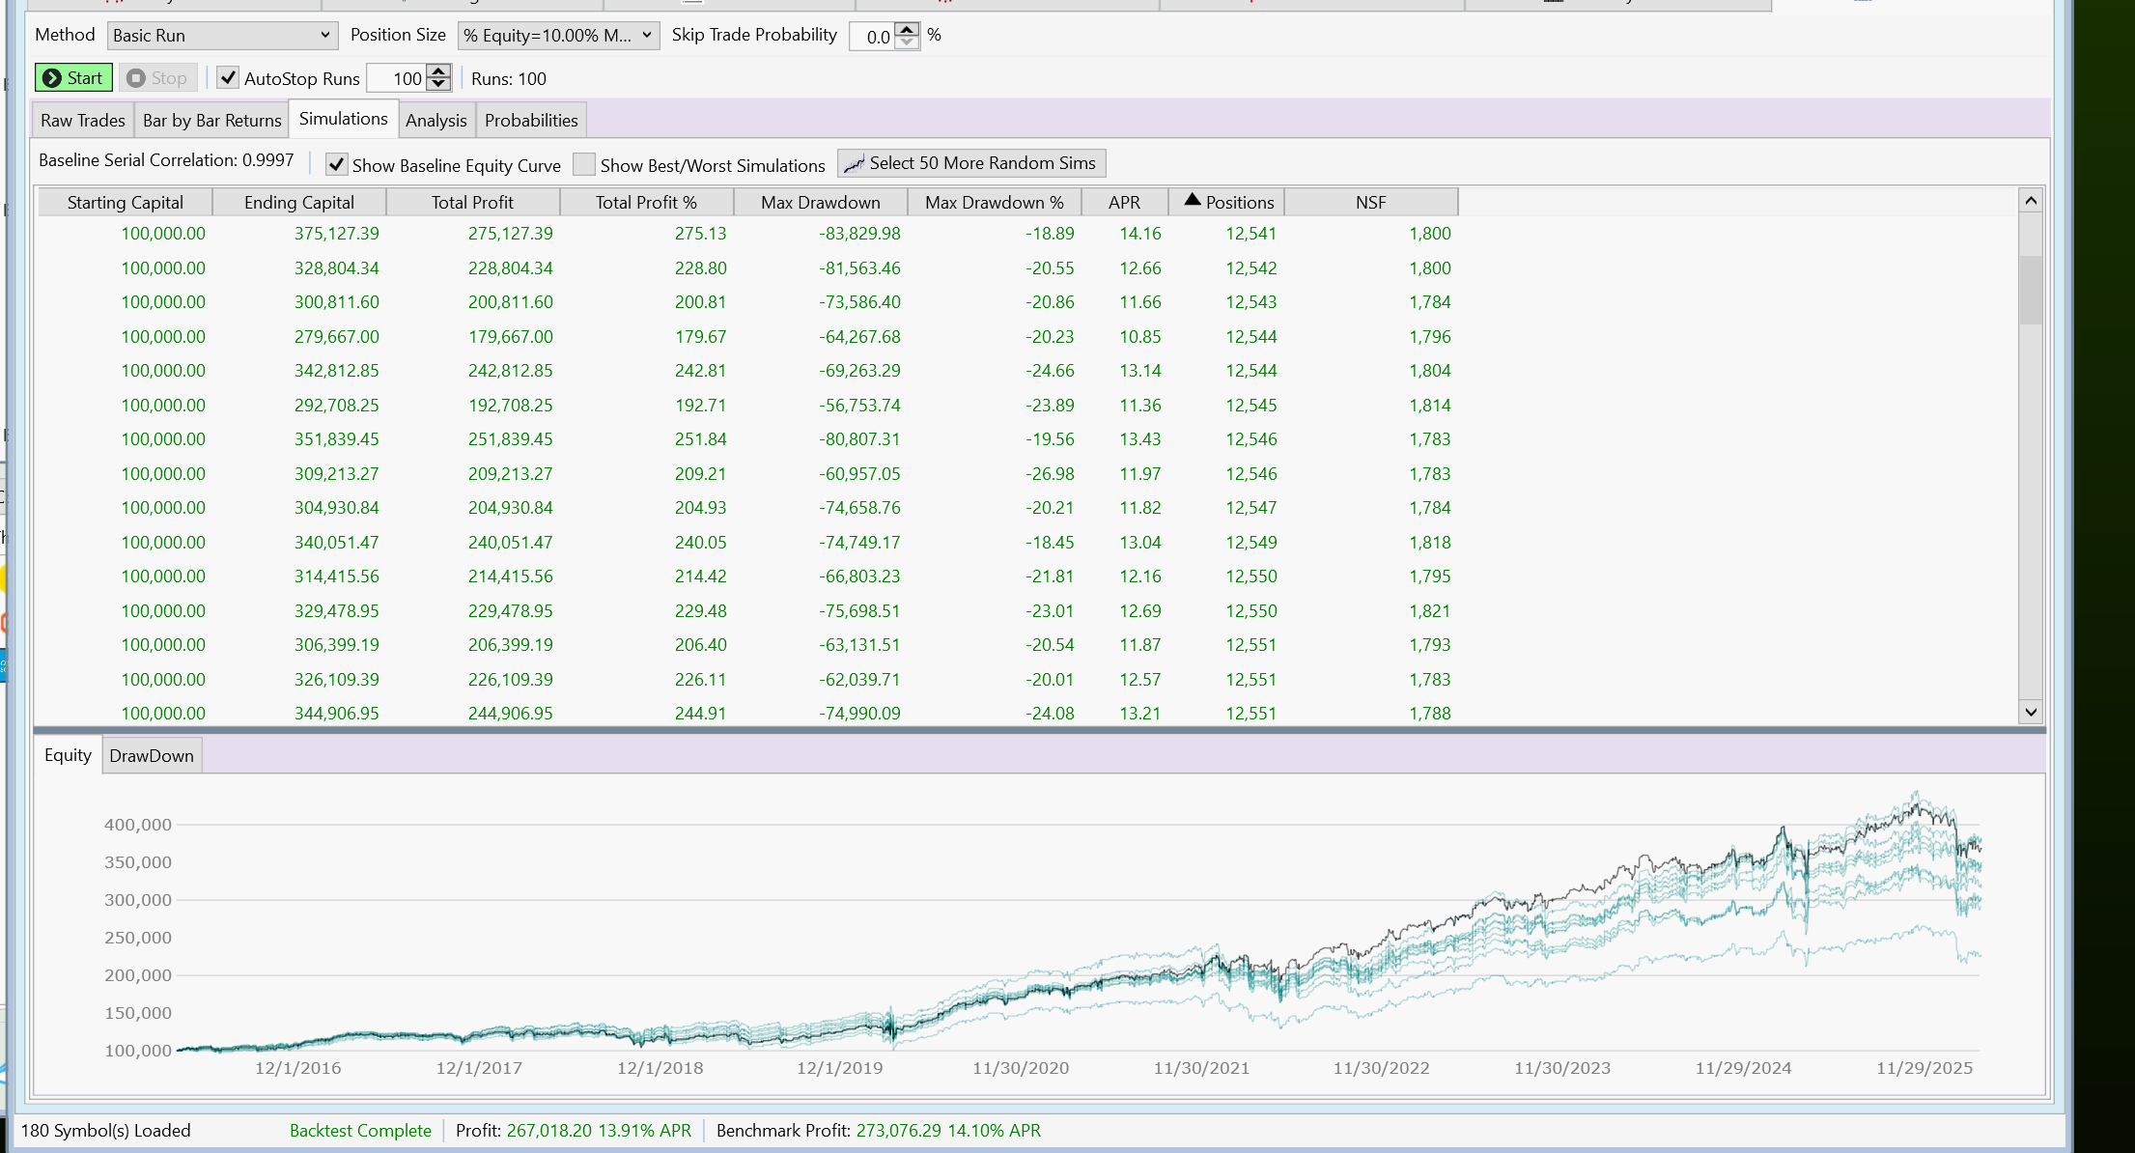2135x1153 pixels.
Task: Click the AutoStop Runs input field
Action: tap(398, 78)
